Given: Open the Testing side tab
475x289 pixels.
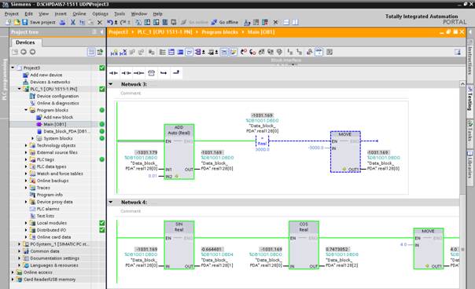Looking at the screenshot, I should (469, 101).
